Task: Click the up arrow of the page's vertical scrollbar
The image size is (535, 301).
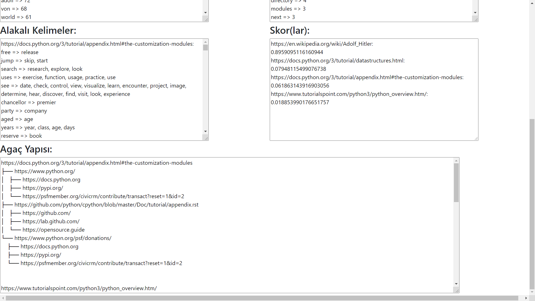Action: click(532, 3)
